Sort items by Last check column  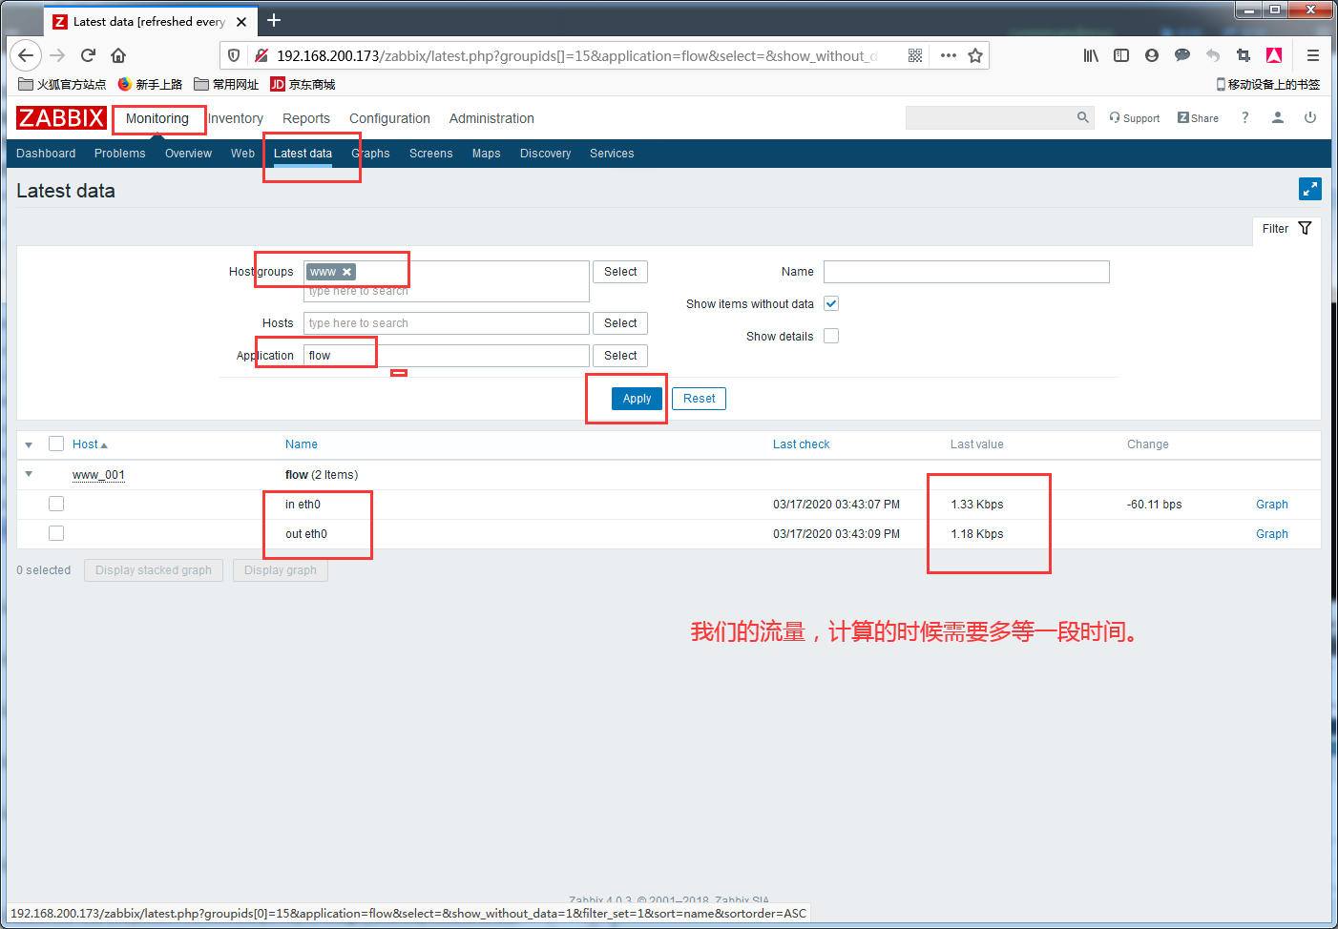click(x=802, y=444)
